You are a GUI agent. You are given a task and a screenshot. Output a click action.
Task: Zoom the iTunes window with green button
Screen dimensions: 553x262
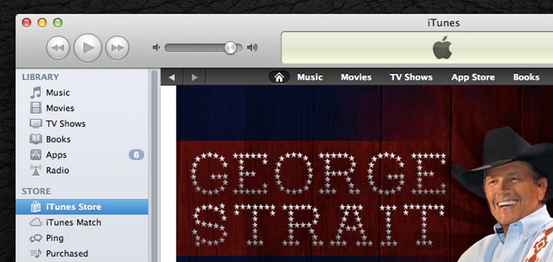click(57, 23)
